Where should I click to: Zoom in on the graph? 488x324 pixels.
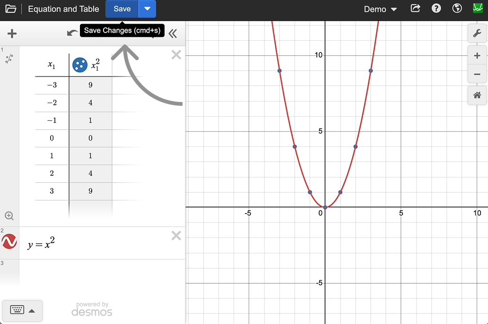[x=477, y=56]
